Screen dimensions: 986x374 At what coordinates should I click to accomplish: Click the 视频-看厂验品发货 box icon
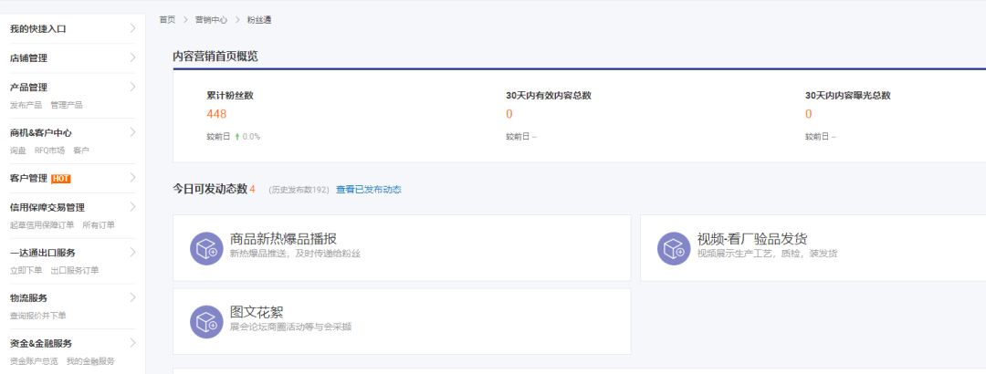pos(674,248)
